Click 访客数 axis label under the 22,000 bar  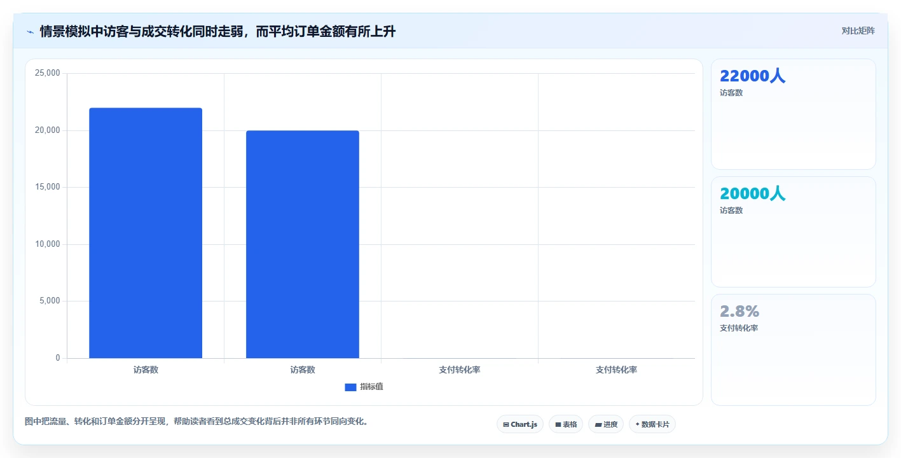pyautogui.click(x=146, y=370)
